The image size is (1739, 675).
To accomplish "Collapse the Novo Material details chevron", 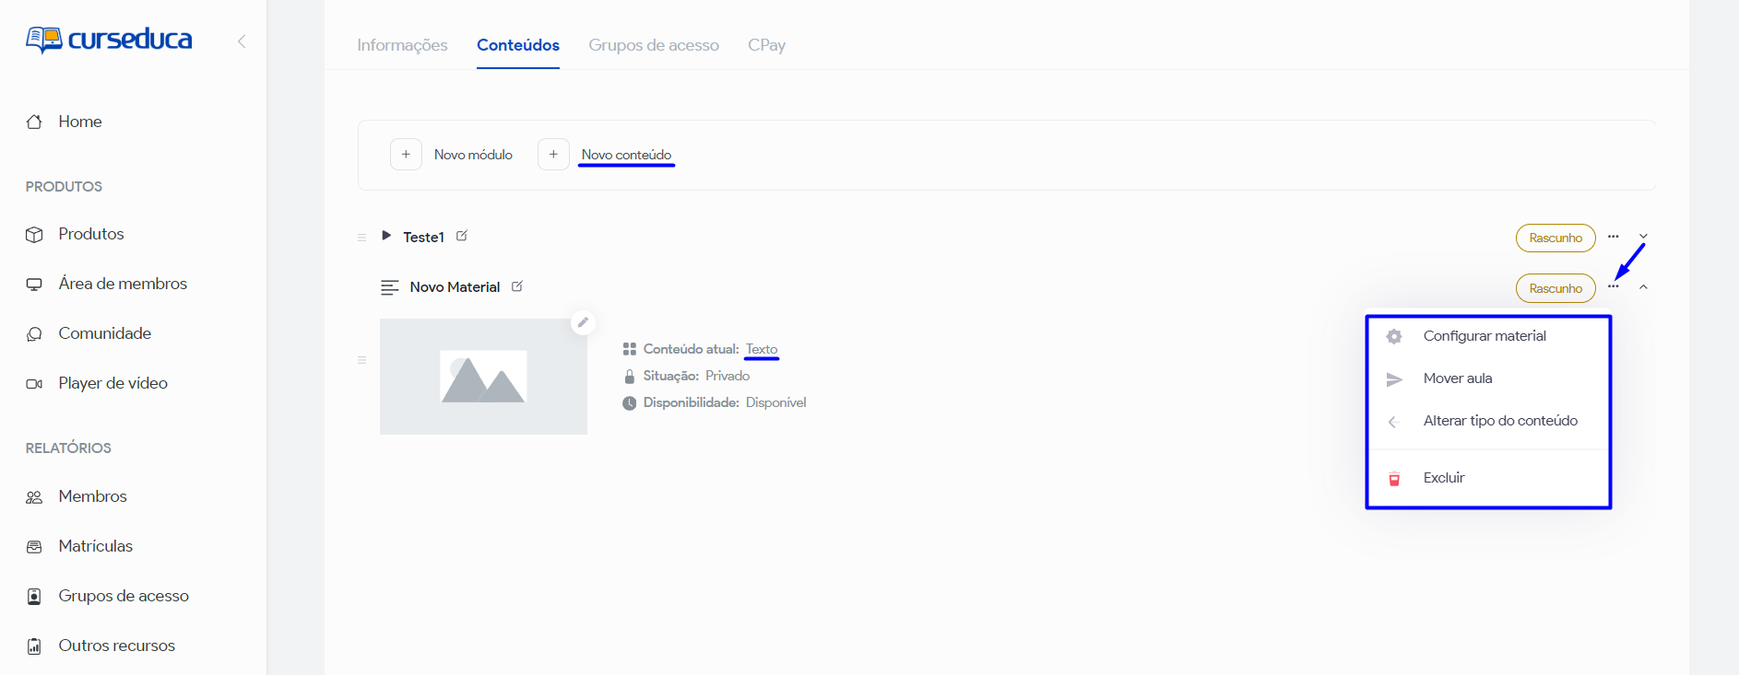I will (x=1643, y=287).
